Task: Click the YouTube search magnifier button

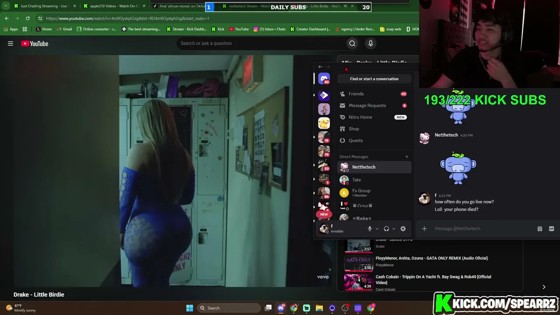Action: 352,43
